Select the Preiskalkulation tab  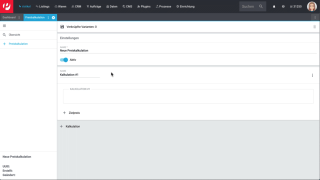[x=35, y=17]
